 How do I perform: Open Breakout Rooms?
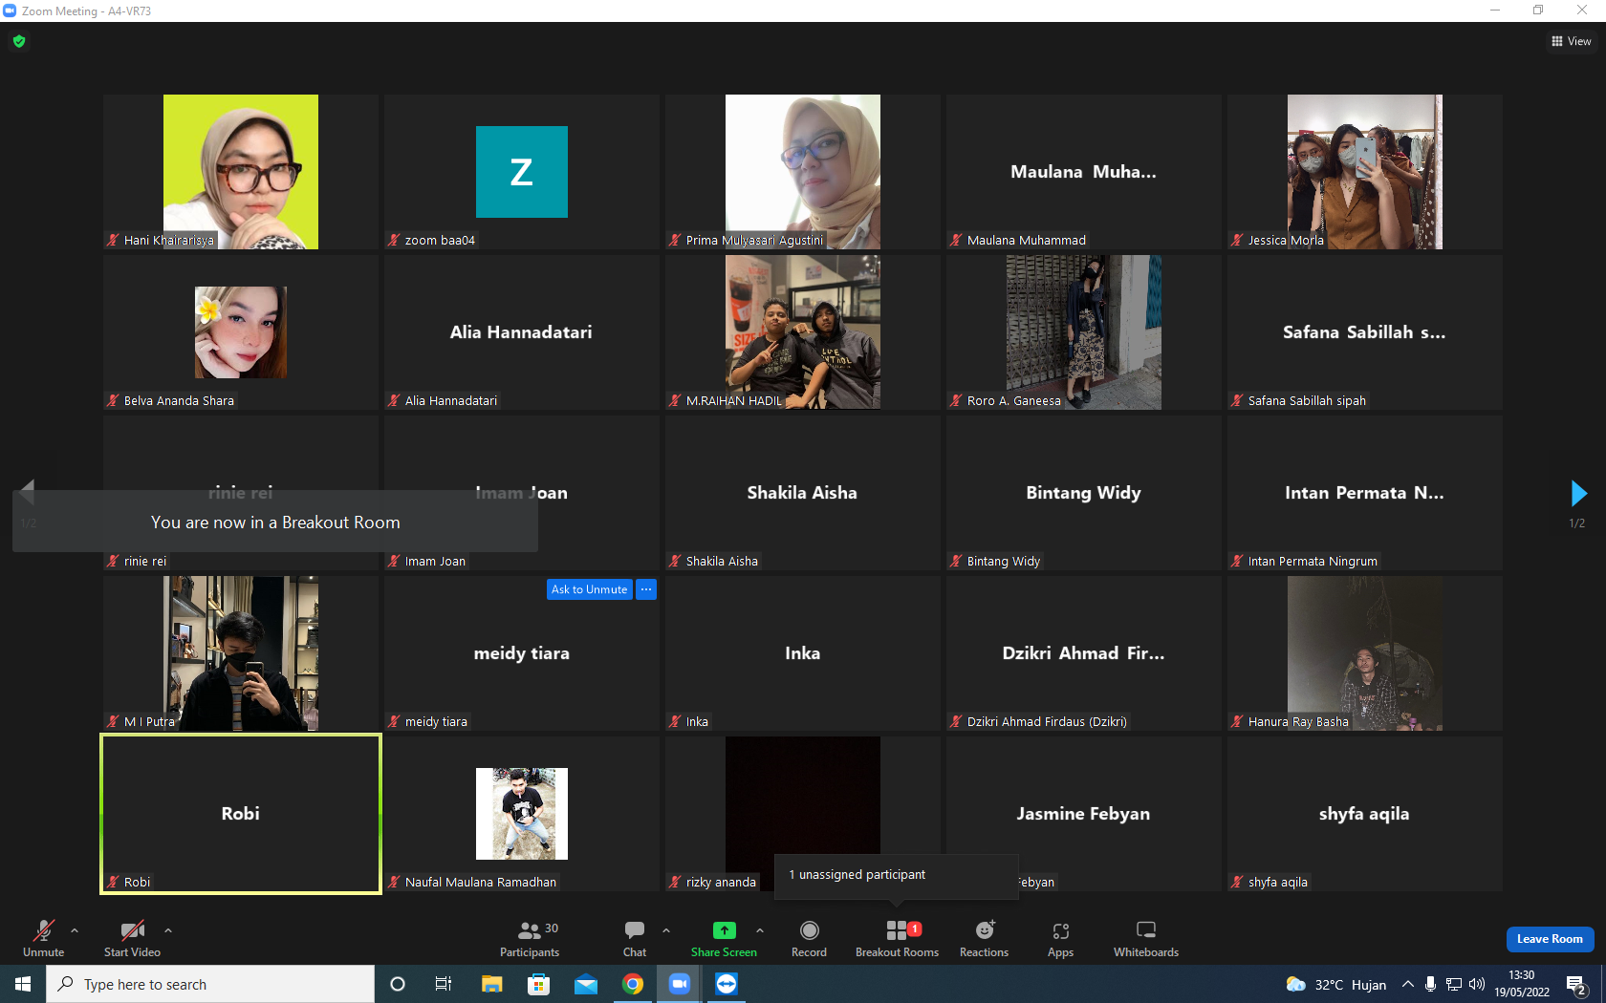pos(897,939)
